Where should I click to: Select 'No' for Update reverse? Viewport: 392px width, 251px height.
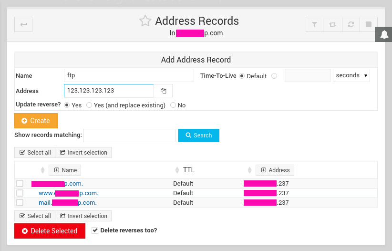[173, 105]
